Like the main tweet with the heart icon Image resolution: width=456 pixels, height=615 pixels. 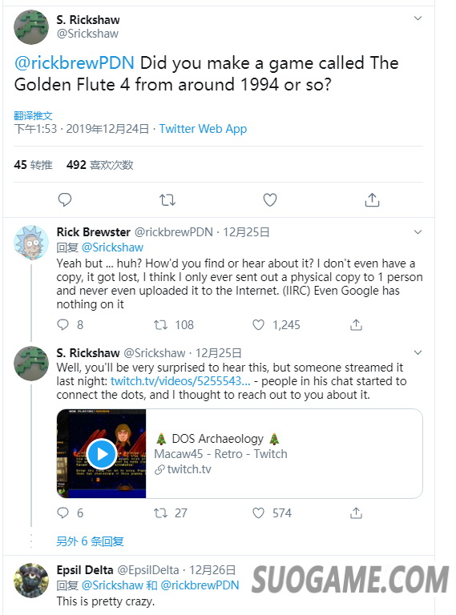tap(270, 200)
